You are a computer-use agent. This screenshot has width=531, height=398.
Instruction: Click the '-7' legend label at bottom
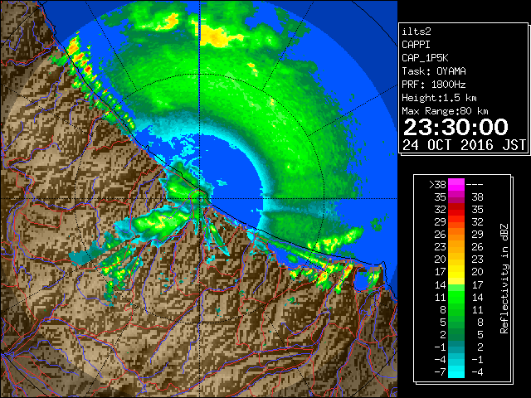click(x=440, y=372)
